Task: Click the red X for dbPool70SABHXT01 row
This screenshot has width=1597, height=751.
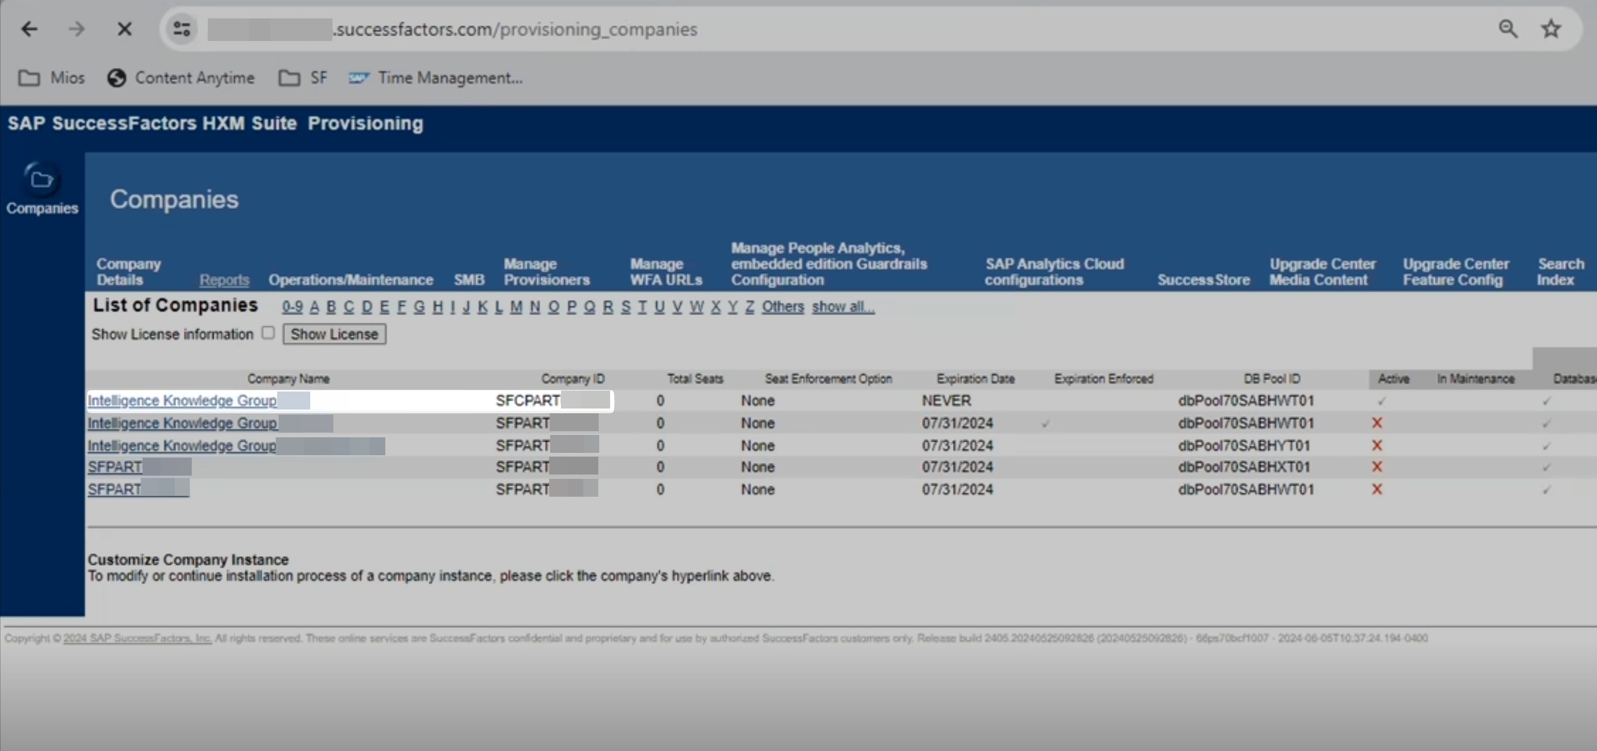Action: coord(1377,467)
